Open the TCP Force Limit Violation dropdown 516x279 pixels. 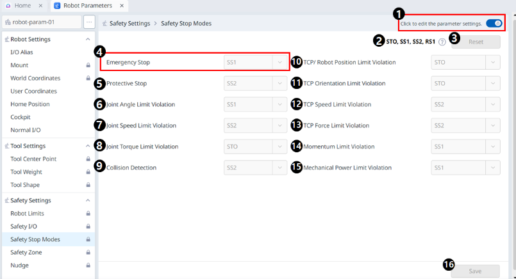pos(465,125)
